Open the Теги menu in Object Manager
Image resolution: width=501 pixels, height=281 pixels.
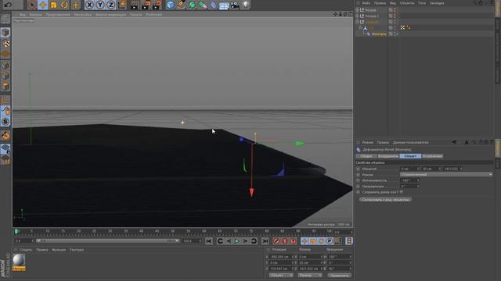tap(422, 3)
